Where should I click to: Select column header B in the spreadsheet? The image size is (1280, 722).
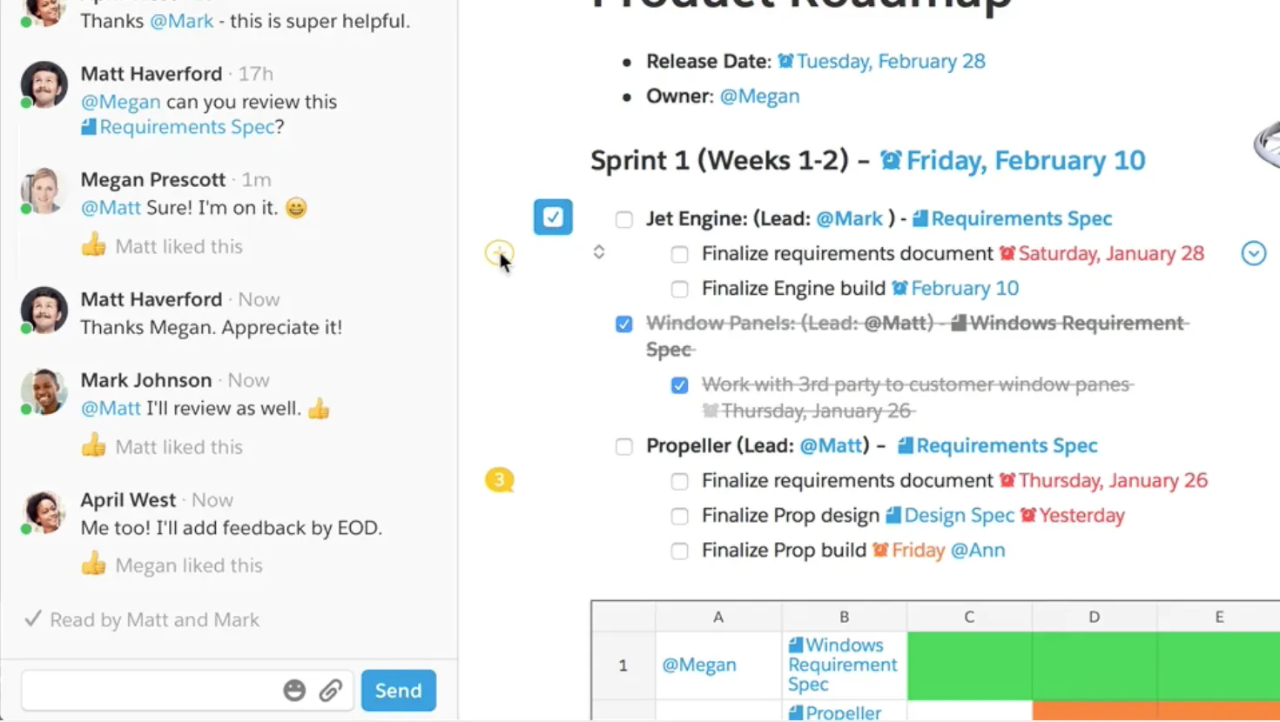[844, 617]
